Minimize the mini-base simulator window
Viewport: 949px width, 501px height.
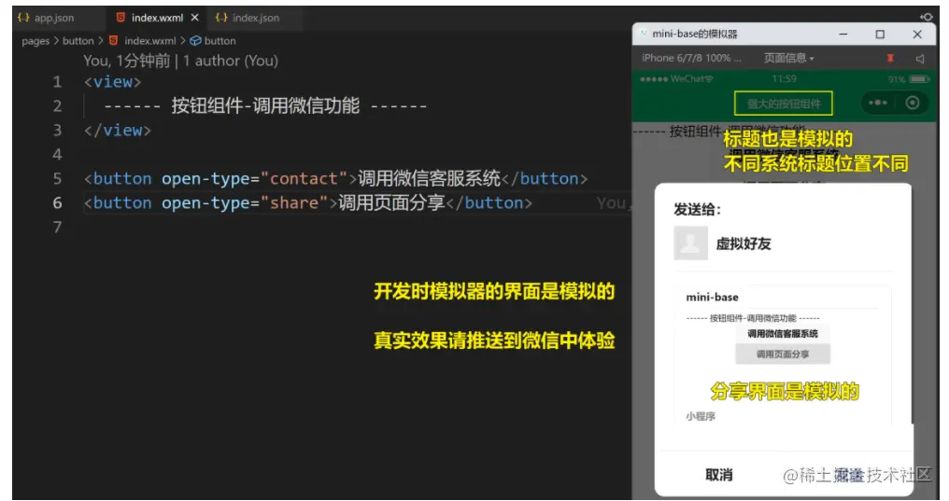(x=843, y=35)
